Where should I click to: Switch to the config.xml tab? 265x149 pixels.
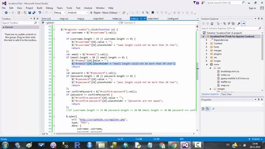173,19
